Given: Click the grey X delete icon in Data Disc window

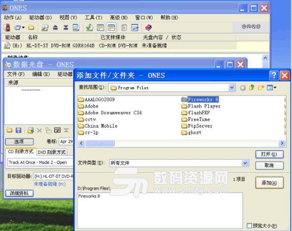Looking at the screenshot, I should pyautogui.click(x=39, y=130).
